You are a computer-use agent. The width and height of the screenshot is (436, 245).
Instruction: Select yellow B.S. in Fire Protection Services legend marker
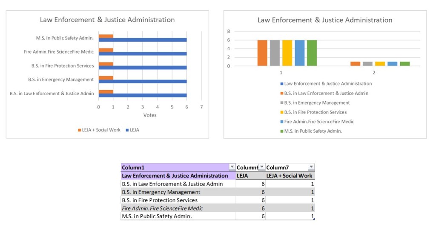pyautogui.click(x=282, y=112)
